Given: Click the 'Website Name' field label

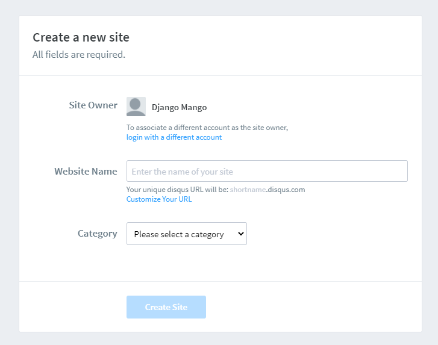Looking at the screenshot, I should (x=86, y=171).
